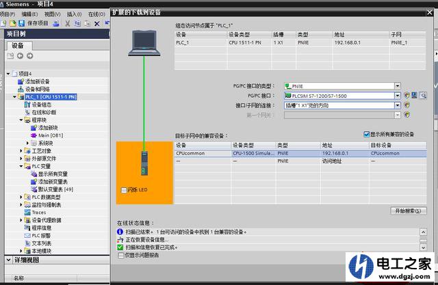Select 添加新设备 in project tree
438x285 pixels.
pyautogui.click(x=38, y=81)
